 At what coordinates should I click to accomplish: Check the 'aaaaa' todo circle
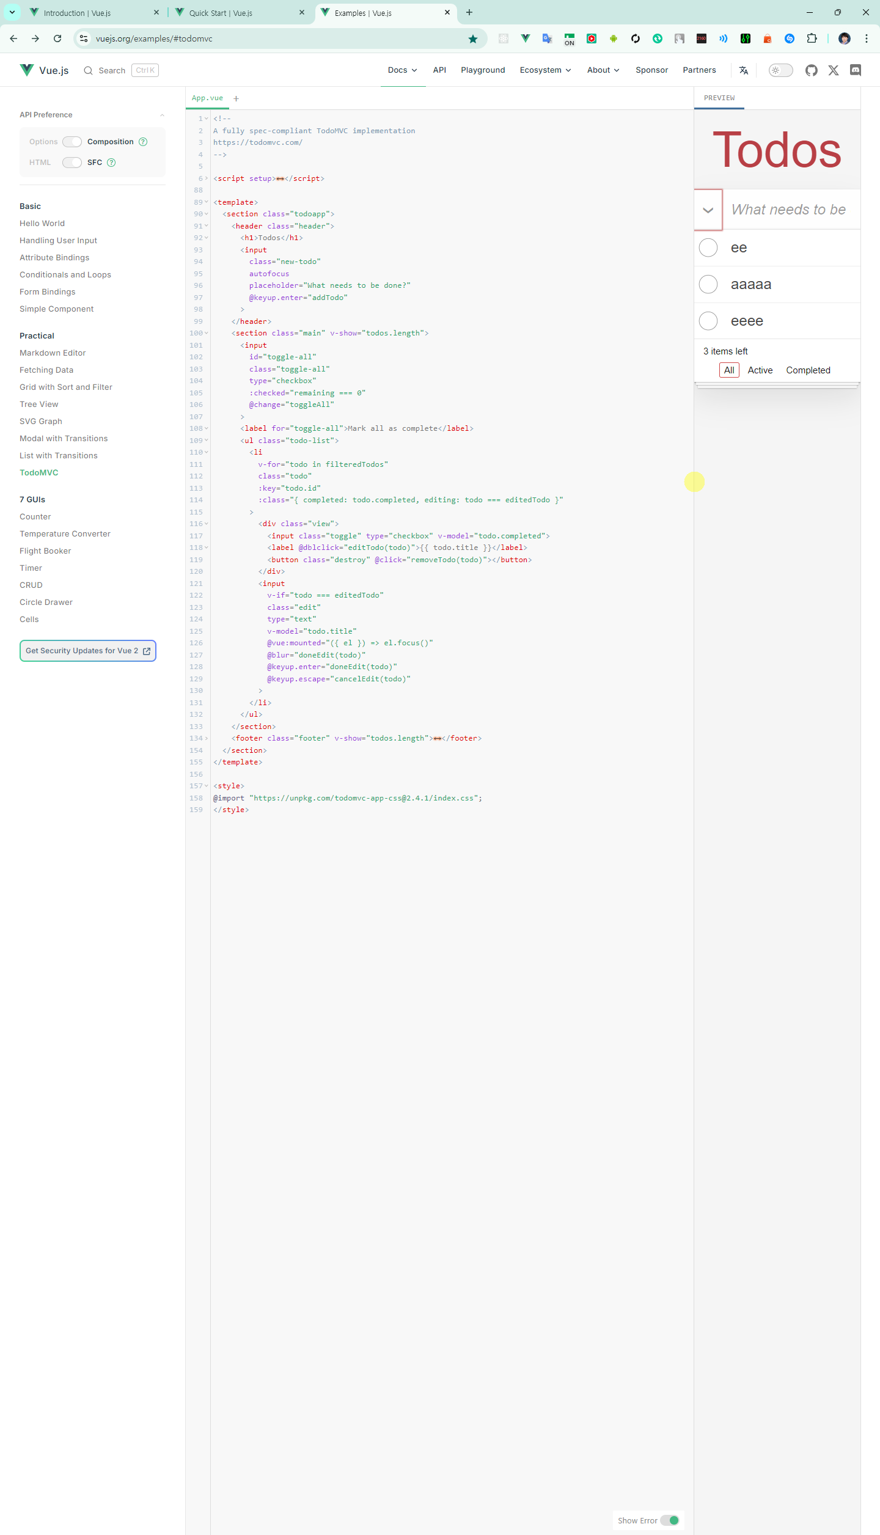708,285
